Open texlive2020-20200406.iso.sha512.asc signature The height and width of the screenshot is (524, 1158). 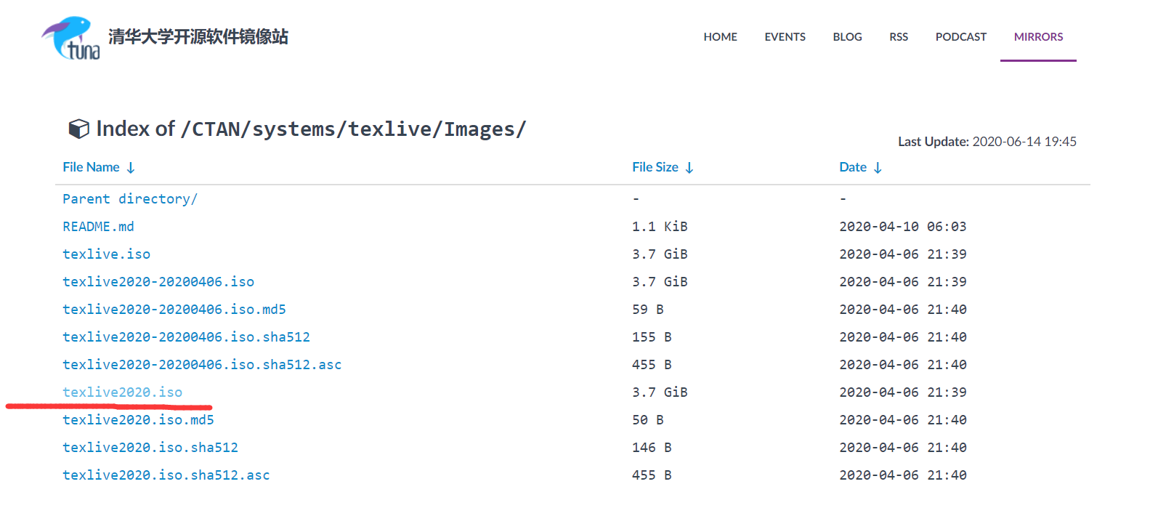pyautogui.click(x=202, y=365)
